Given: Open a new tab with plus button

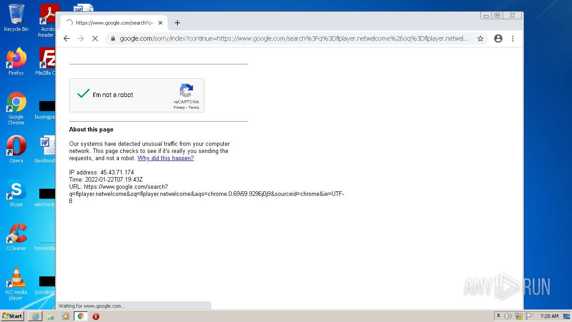Looking at the screenshot, I should point(177,23).
